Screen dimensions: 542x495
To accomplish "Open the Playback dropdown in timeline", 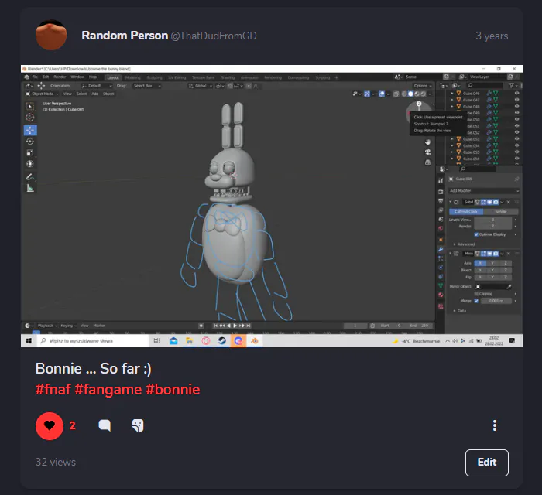I will 47,326.
